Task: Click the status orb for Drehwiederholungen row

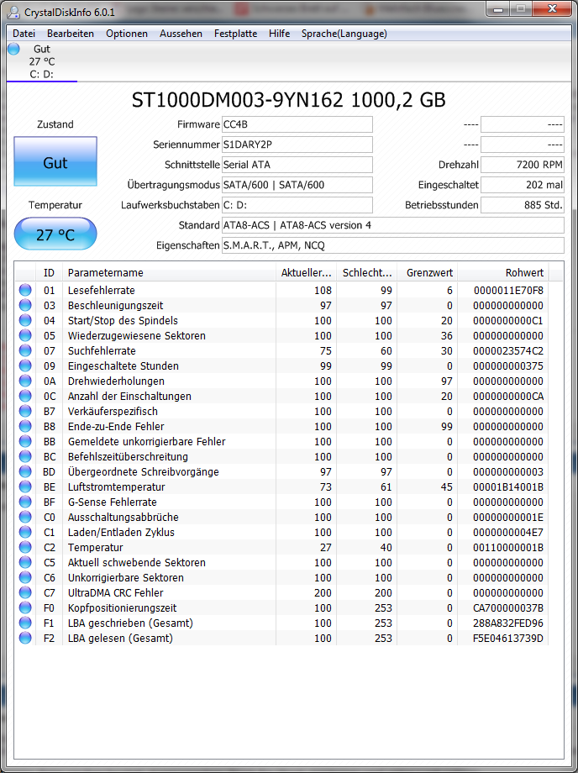Action: [25, 381]
